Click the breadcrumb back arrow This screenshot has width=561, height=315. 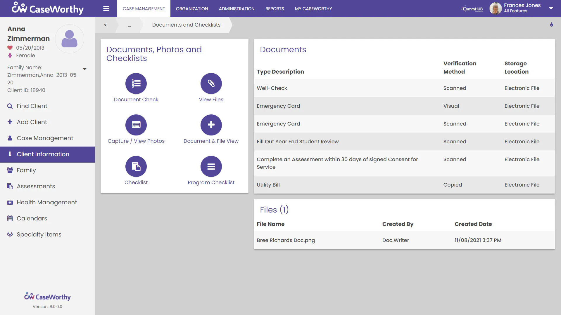point(105,25)
